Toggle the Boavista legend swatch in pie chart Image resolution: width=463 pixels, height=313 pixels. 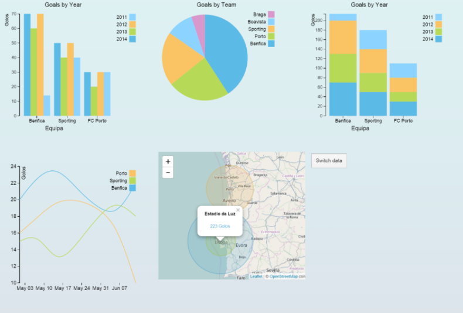271,22
